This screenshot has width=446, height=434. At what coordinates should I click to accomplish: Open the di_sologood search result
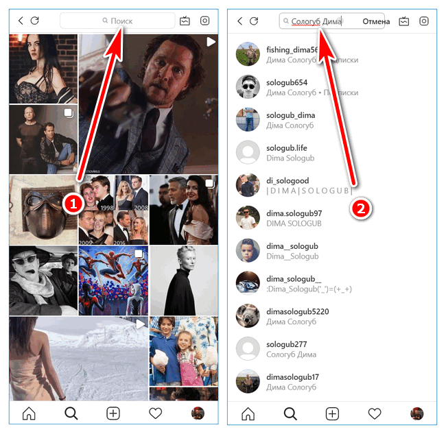click(332, 185)
